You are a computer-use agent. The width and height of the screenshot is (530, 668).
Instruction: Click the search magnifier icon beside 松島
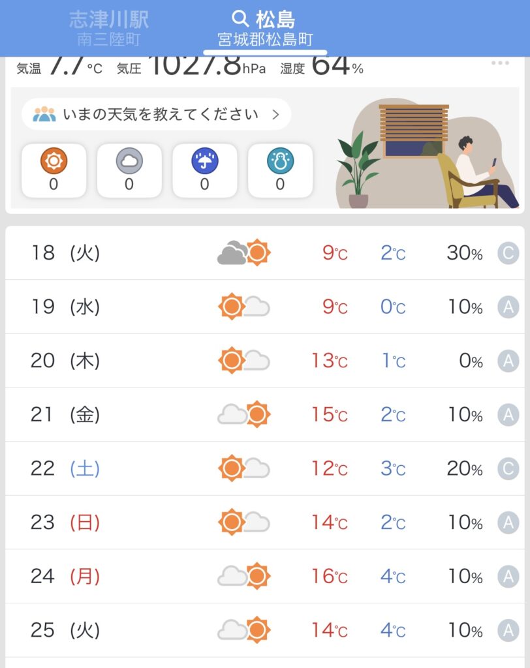[241, 19]
